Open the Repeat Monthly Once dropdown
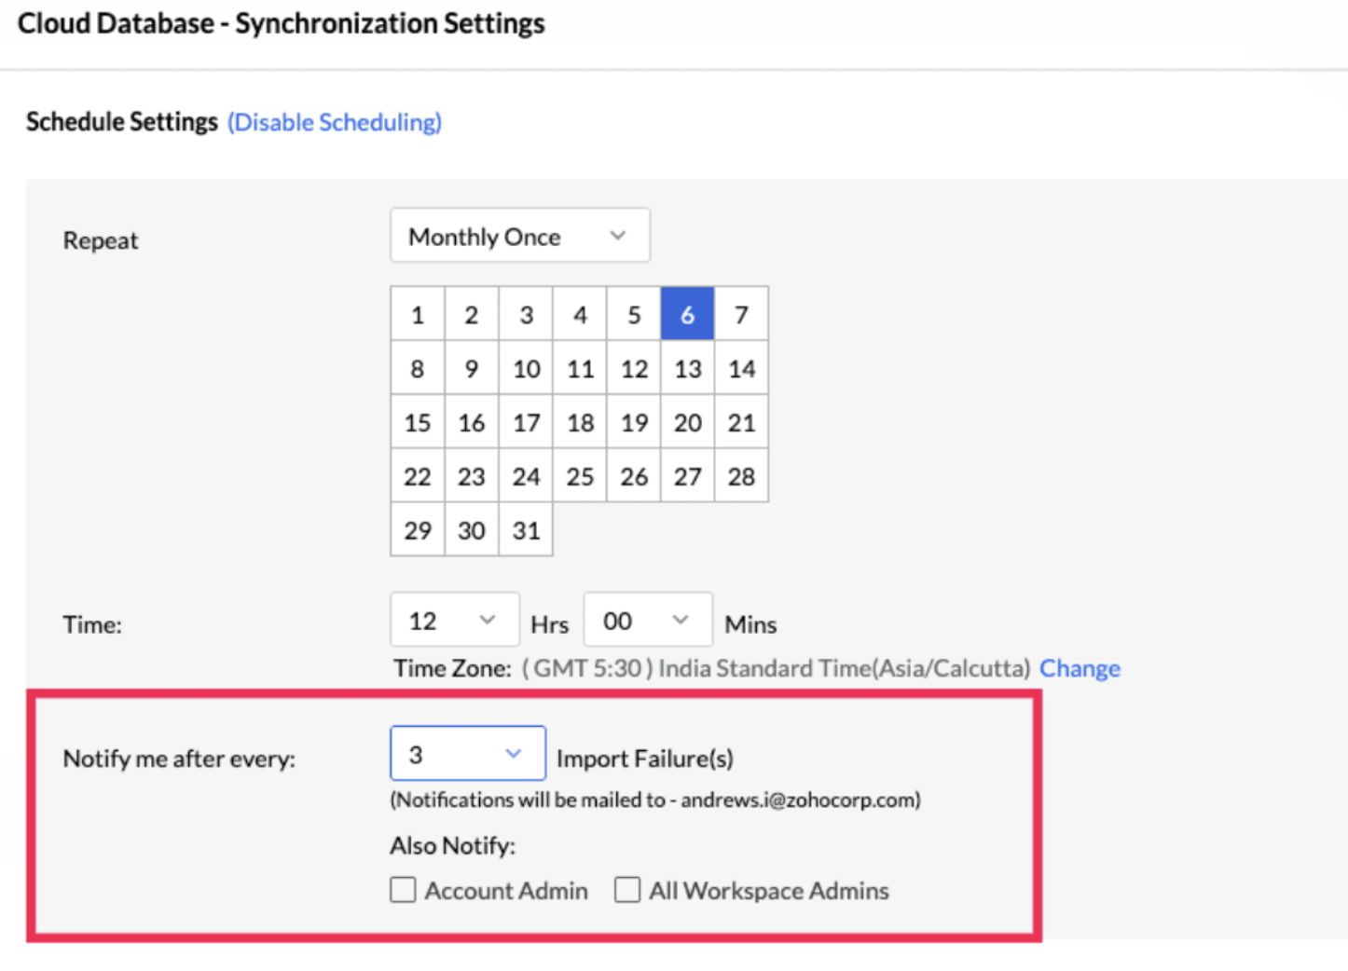 click(x=519, y=237)
